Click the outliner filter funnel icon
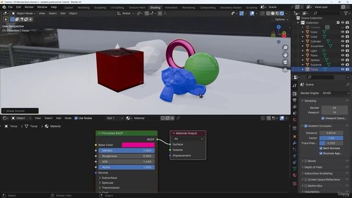The image size is (352, 198). (346, 13)
